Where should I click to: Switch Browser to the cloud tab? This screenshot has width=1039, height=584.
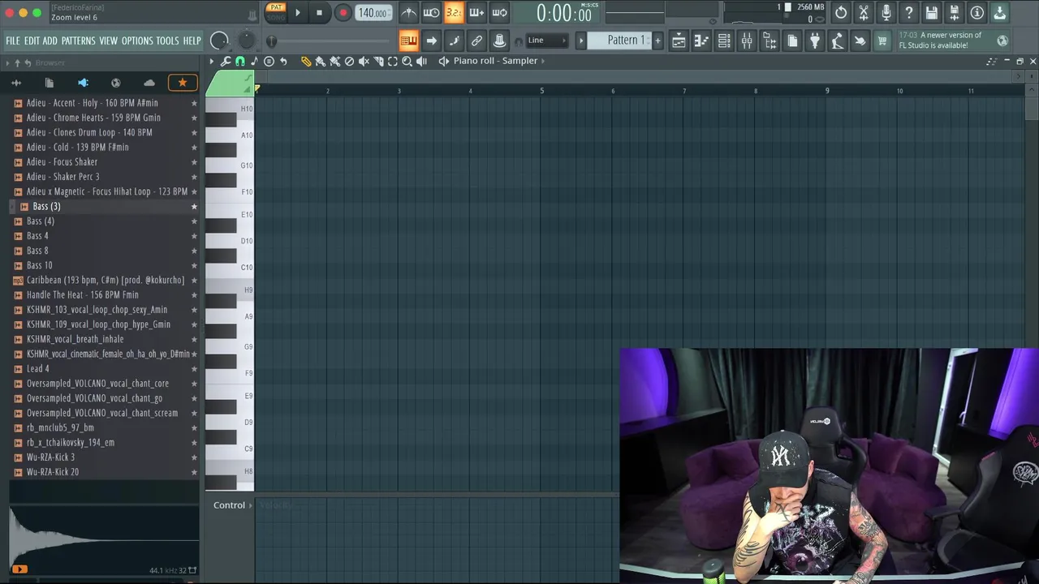click(149, 83)
